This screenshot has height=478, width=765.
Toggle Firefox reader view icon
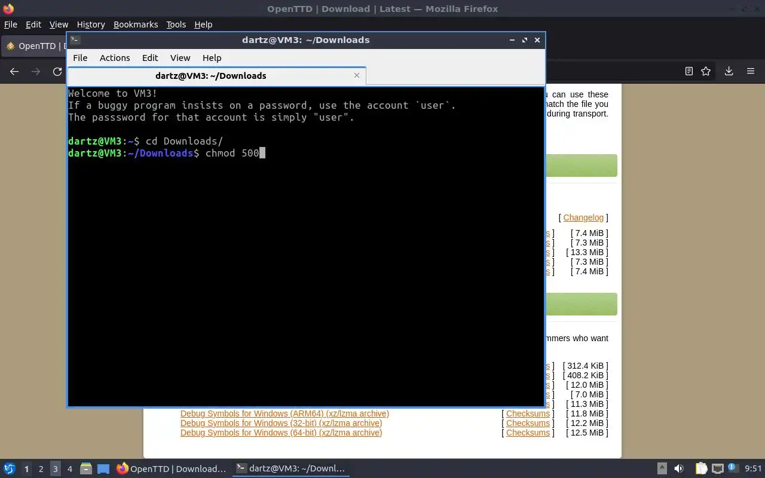[x=688, y=71]
